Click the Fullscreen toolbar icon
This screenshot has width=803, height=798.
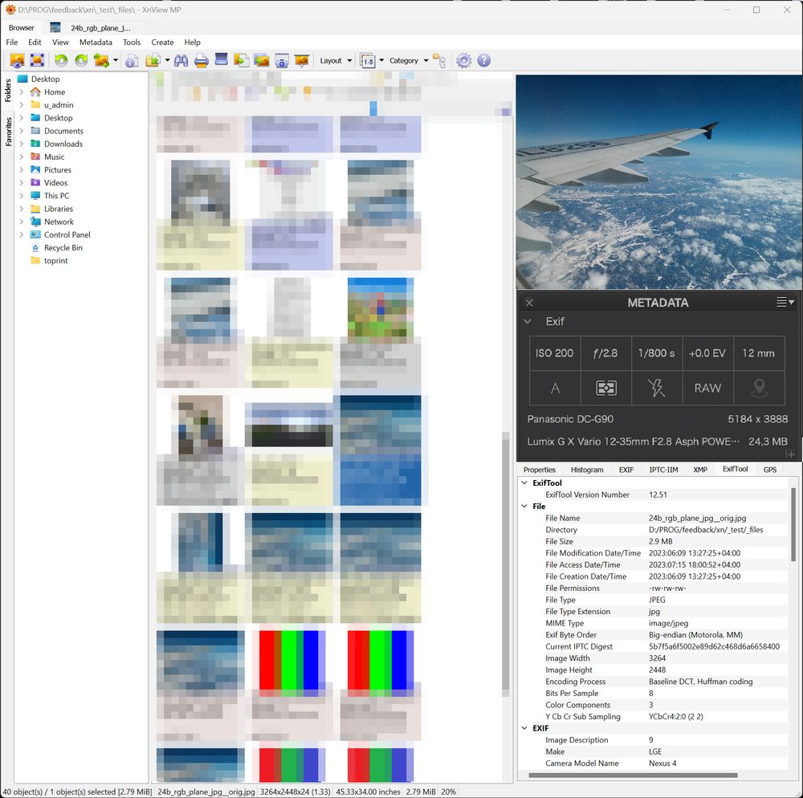[37, 60]
